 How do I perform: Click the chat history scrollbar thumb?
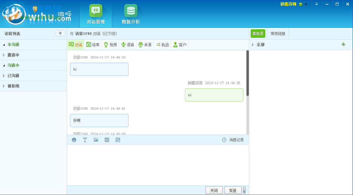(248, 73)
